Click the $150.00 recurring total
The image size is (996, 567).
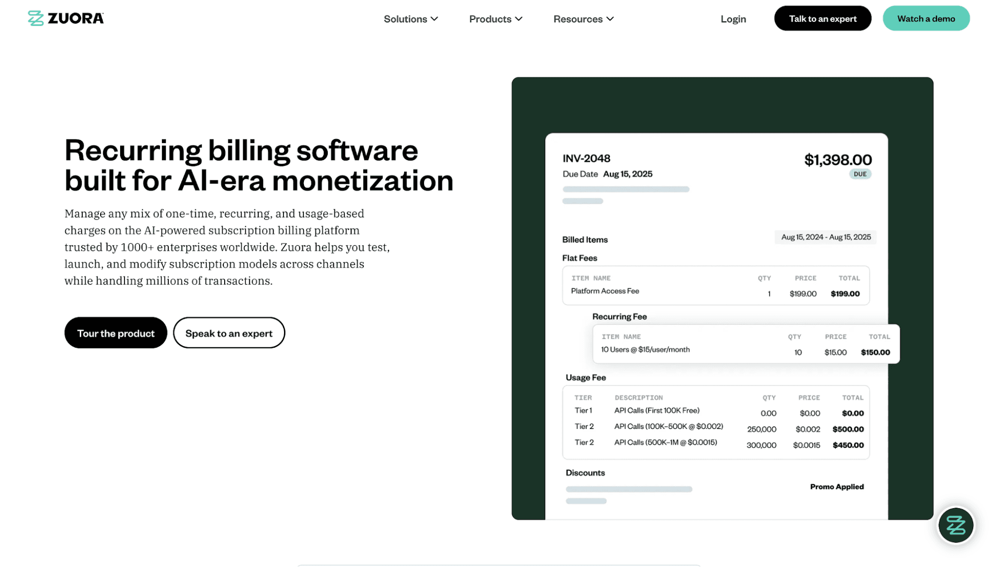pyautogui.click(x=875, y=353)
